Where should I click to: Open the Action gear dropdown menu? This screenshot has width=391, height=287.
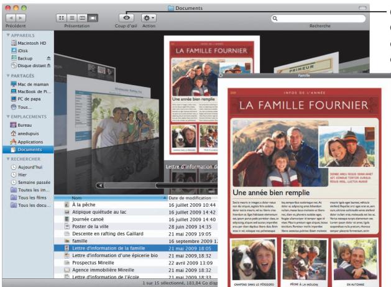click(149, 18)
